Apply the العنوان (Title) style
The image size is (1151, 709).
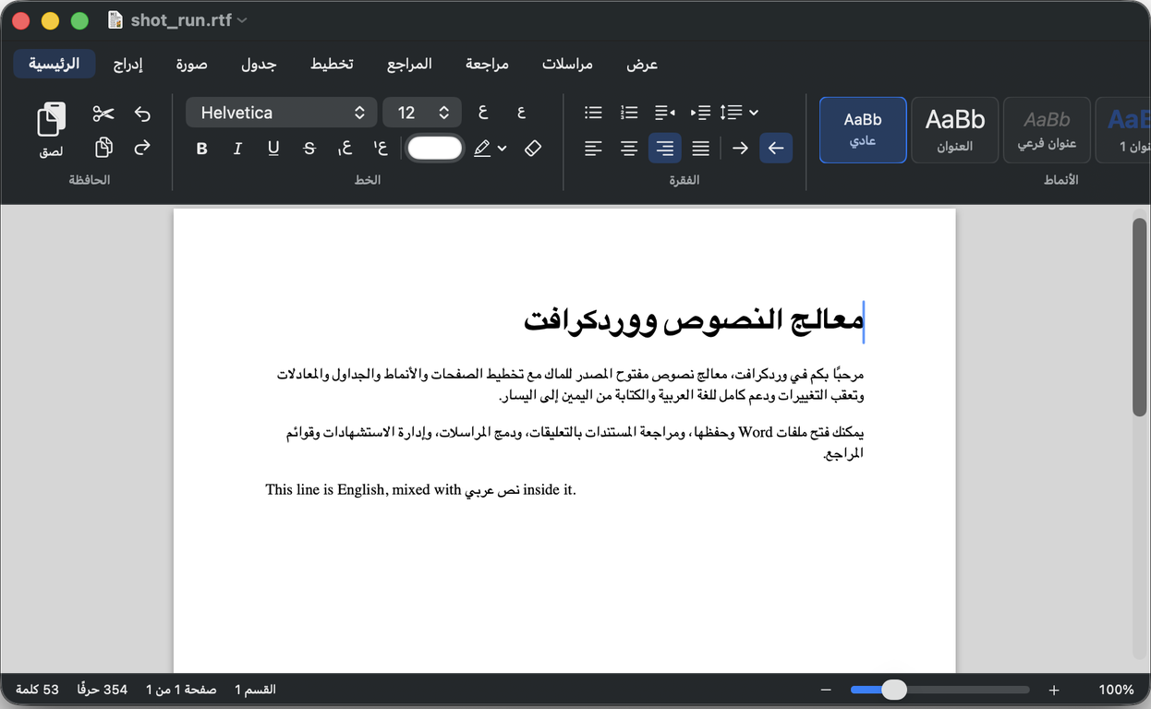[955, 130]
